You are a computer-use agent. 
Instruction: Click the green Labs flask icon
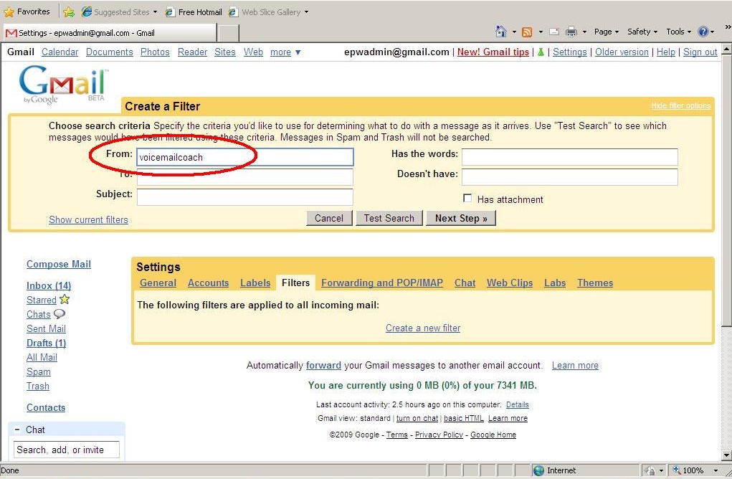pos(541,52)
